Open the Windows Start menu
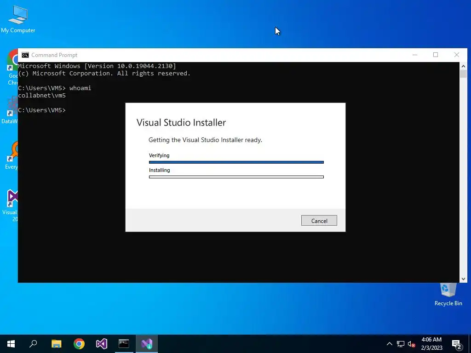The image size is (471, 353). pyautogui.click(x=11, y=344)
